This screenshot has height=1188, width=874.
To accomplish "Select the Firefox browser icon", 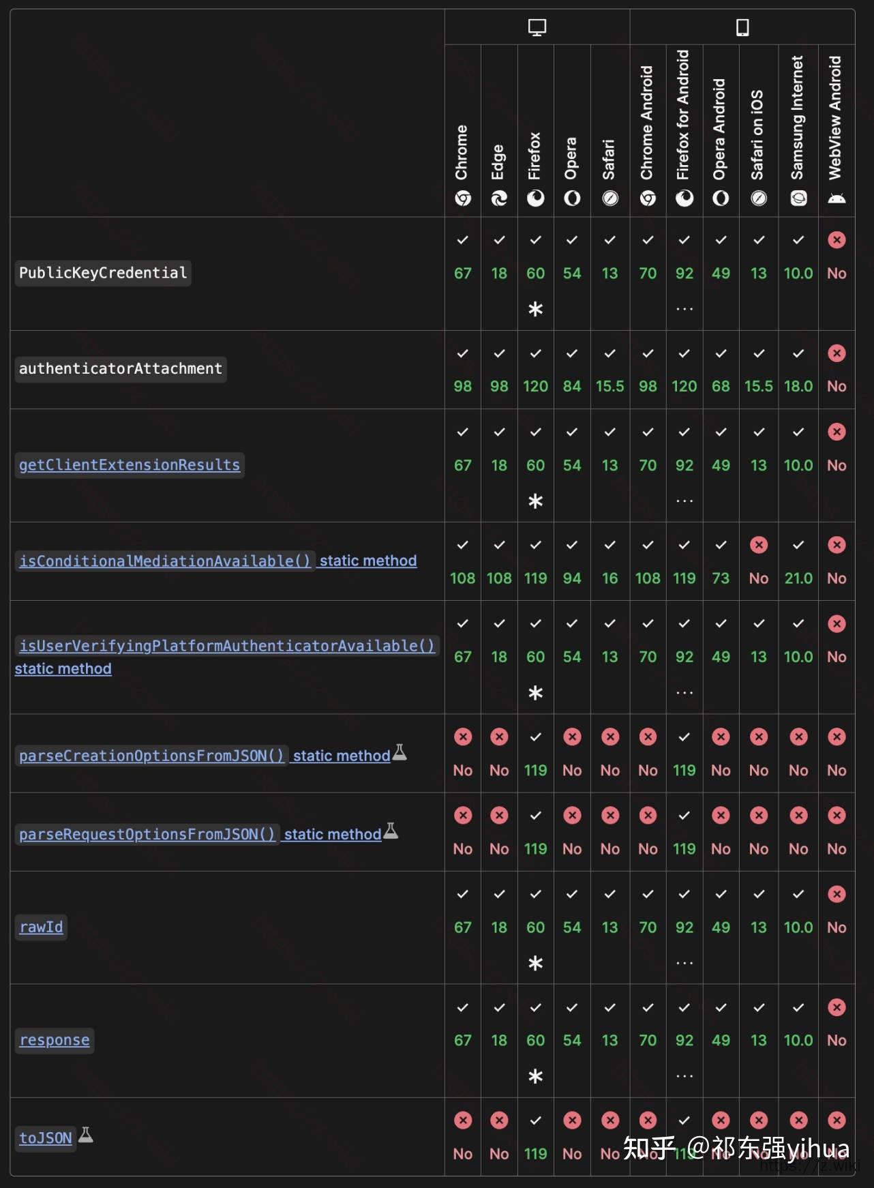I will (536, 198).
